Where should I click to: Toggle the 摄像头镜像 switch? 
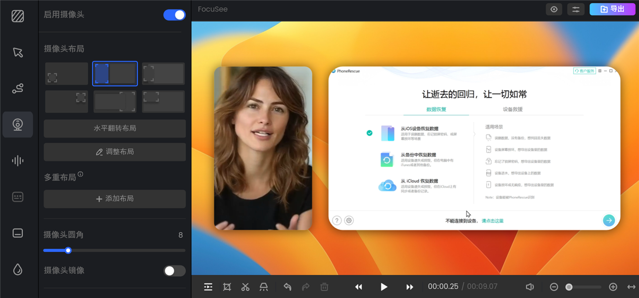(175, 271)
